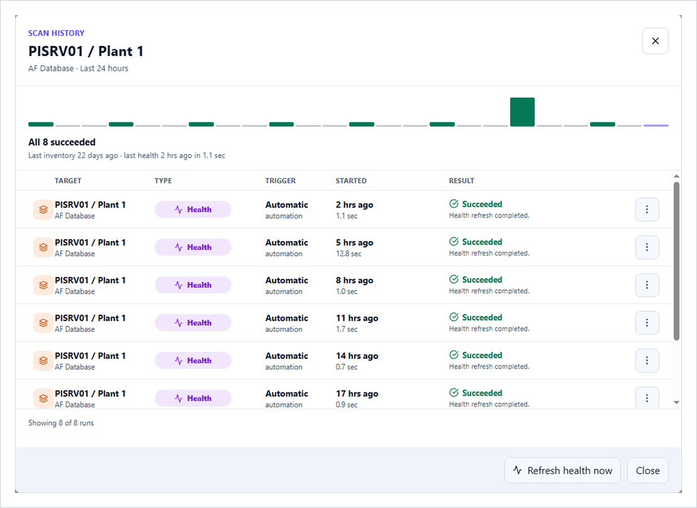Open row menu for 14 hrs ago run
This screenshot has width=697, height=508.
[647, 361]
